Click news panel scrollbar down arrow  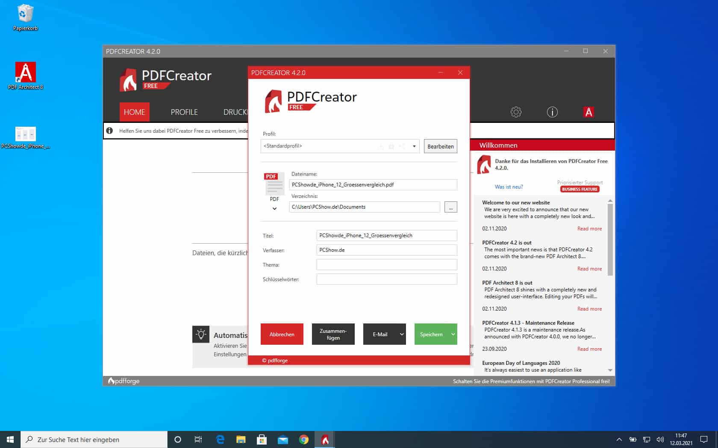coord(610,370)
